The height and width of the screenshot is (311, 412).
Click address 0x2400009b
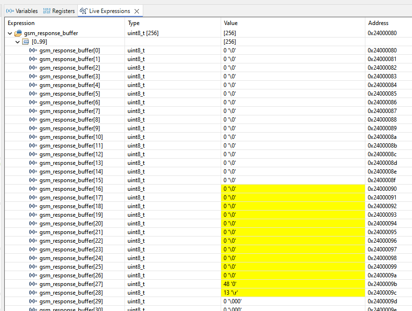382,285
